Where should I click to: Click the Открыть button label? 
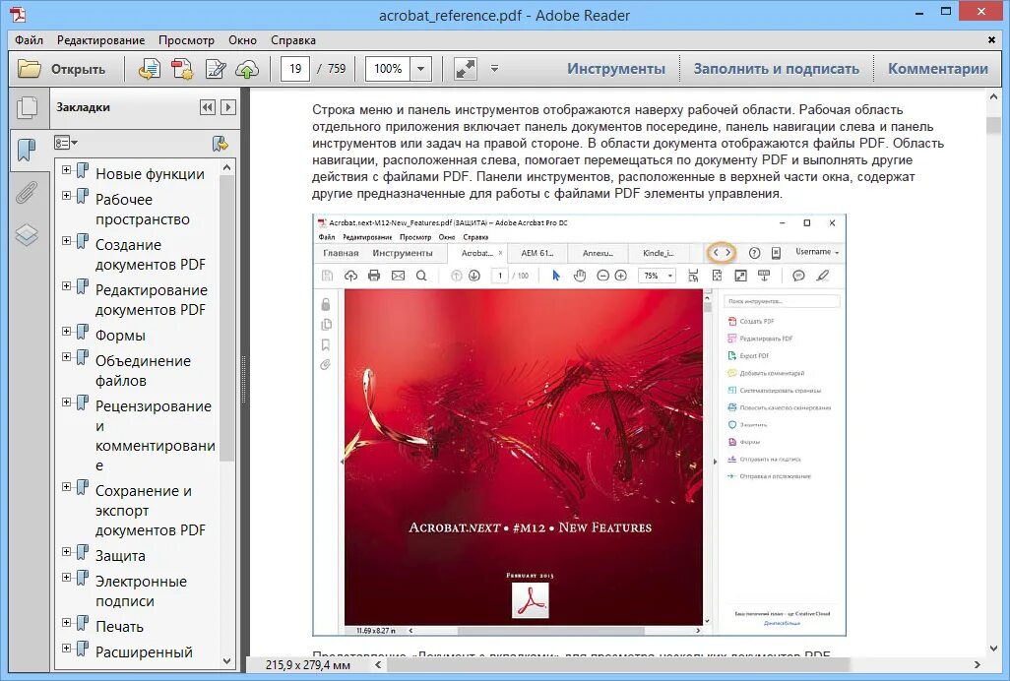78,69
